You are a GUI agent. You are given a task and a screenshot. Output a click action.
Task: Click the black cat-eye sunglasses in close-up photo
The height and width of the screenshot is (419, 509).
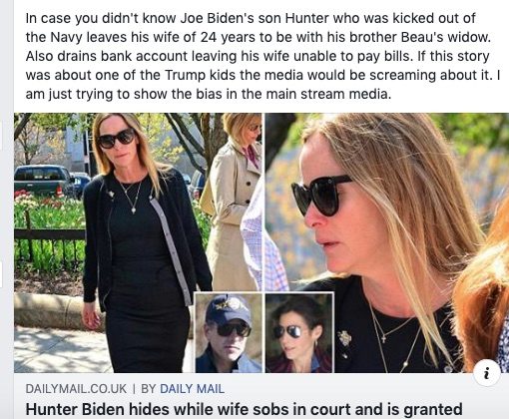click(321, 196)
